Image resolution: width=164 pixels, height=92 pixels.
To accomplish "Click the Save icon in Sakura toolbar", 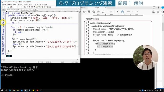I will pos(8,7).
